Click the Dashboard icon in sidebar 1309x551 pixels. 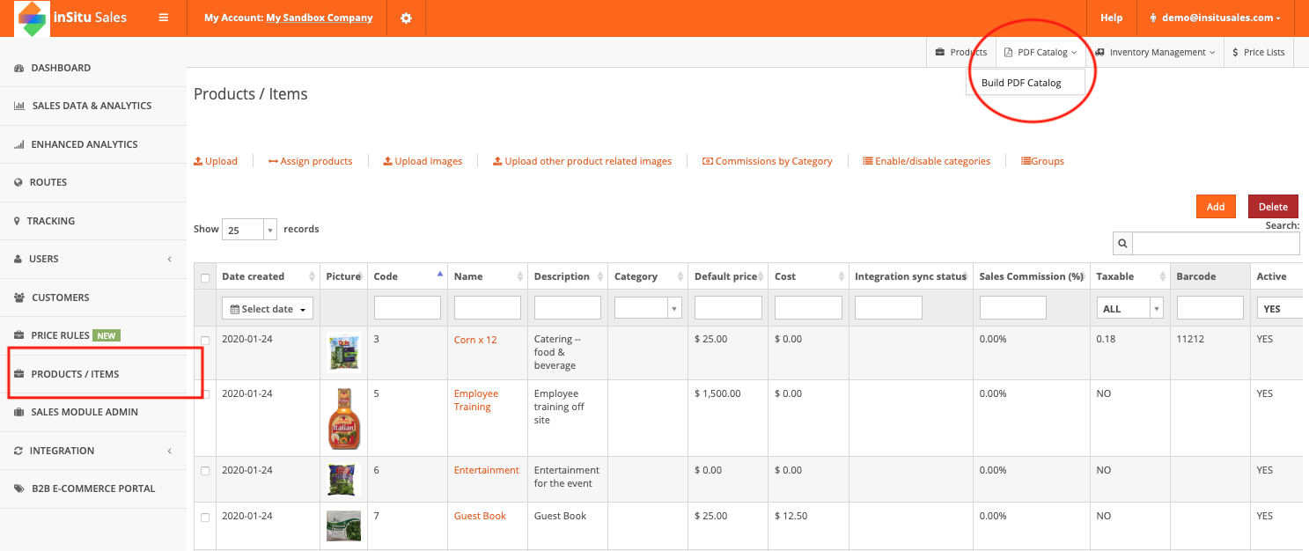coord(19,68)
